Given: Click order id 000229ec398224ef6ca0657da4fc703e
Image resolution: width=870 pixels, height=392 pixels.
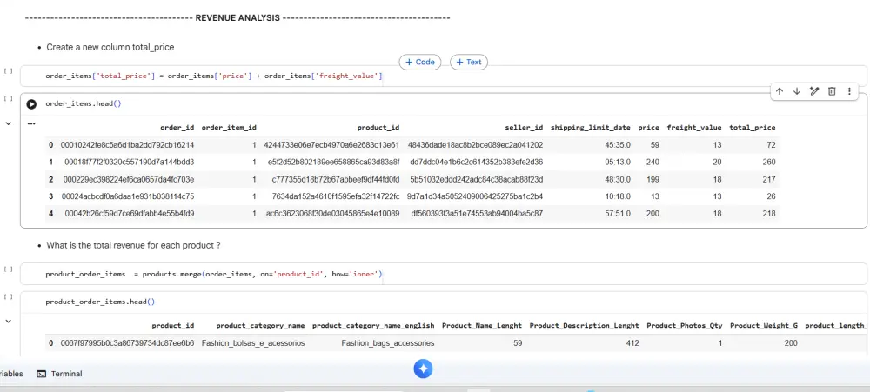Looking at the screenshot, I should pos(129,180).
